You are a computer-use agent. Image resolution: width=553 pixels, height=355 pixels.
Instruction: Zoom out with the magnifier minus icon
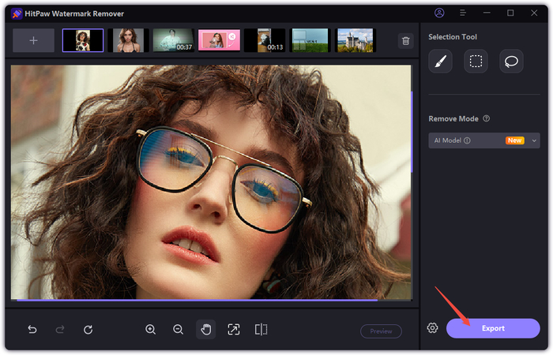point(178,330)
